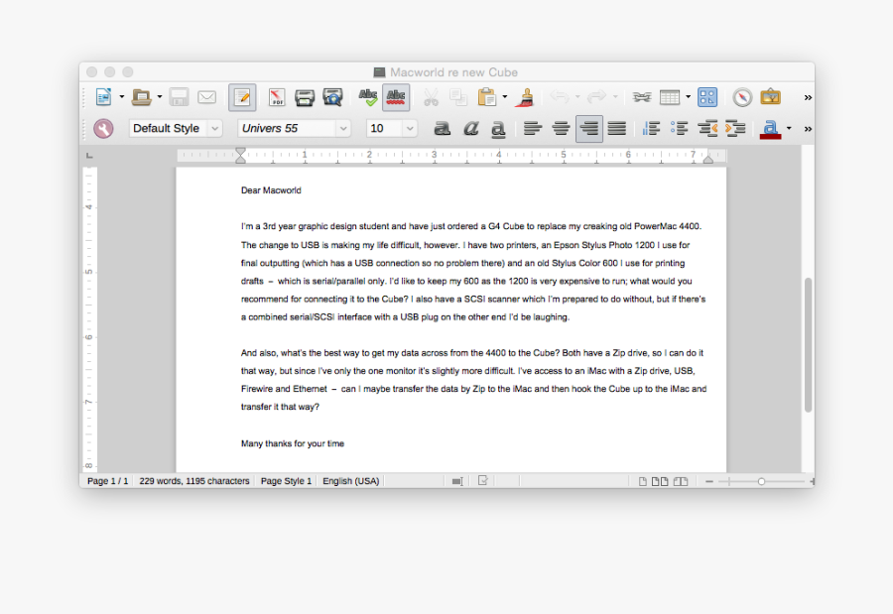
Task: Click the word count in the status bar
Action: click(x=193, y=481)
